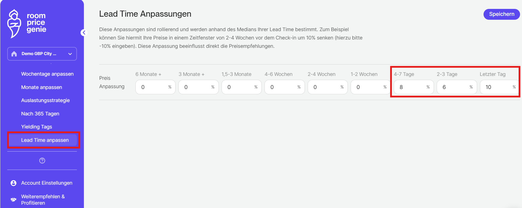Viewport: 522px width, 208px height.
Task: Navigate to Yielding Tags
Action: (x=37, y=127)
